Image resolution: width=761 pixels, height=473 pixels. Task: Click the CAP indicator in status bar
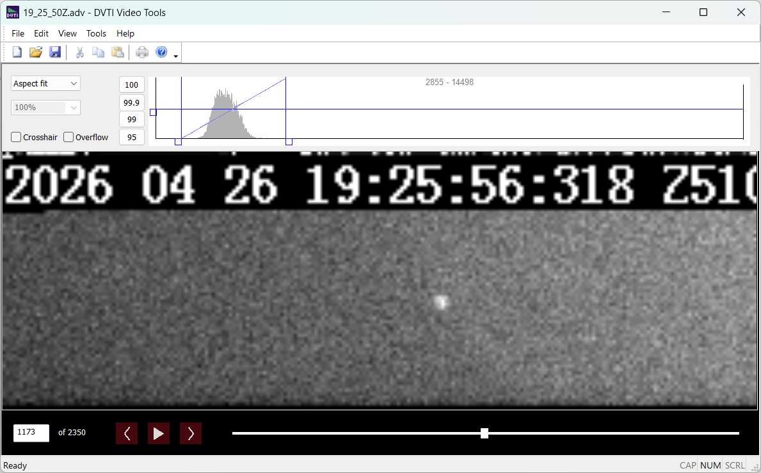point(687,466)
